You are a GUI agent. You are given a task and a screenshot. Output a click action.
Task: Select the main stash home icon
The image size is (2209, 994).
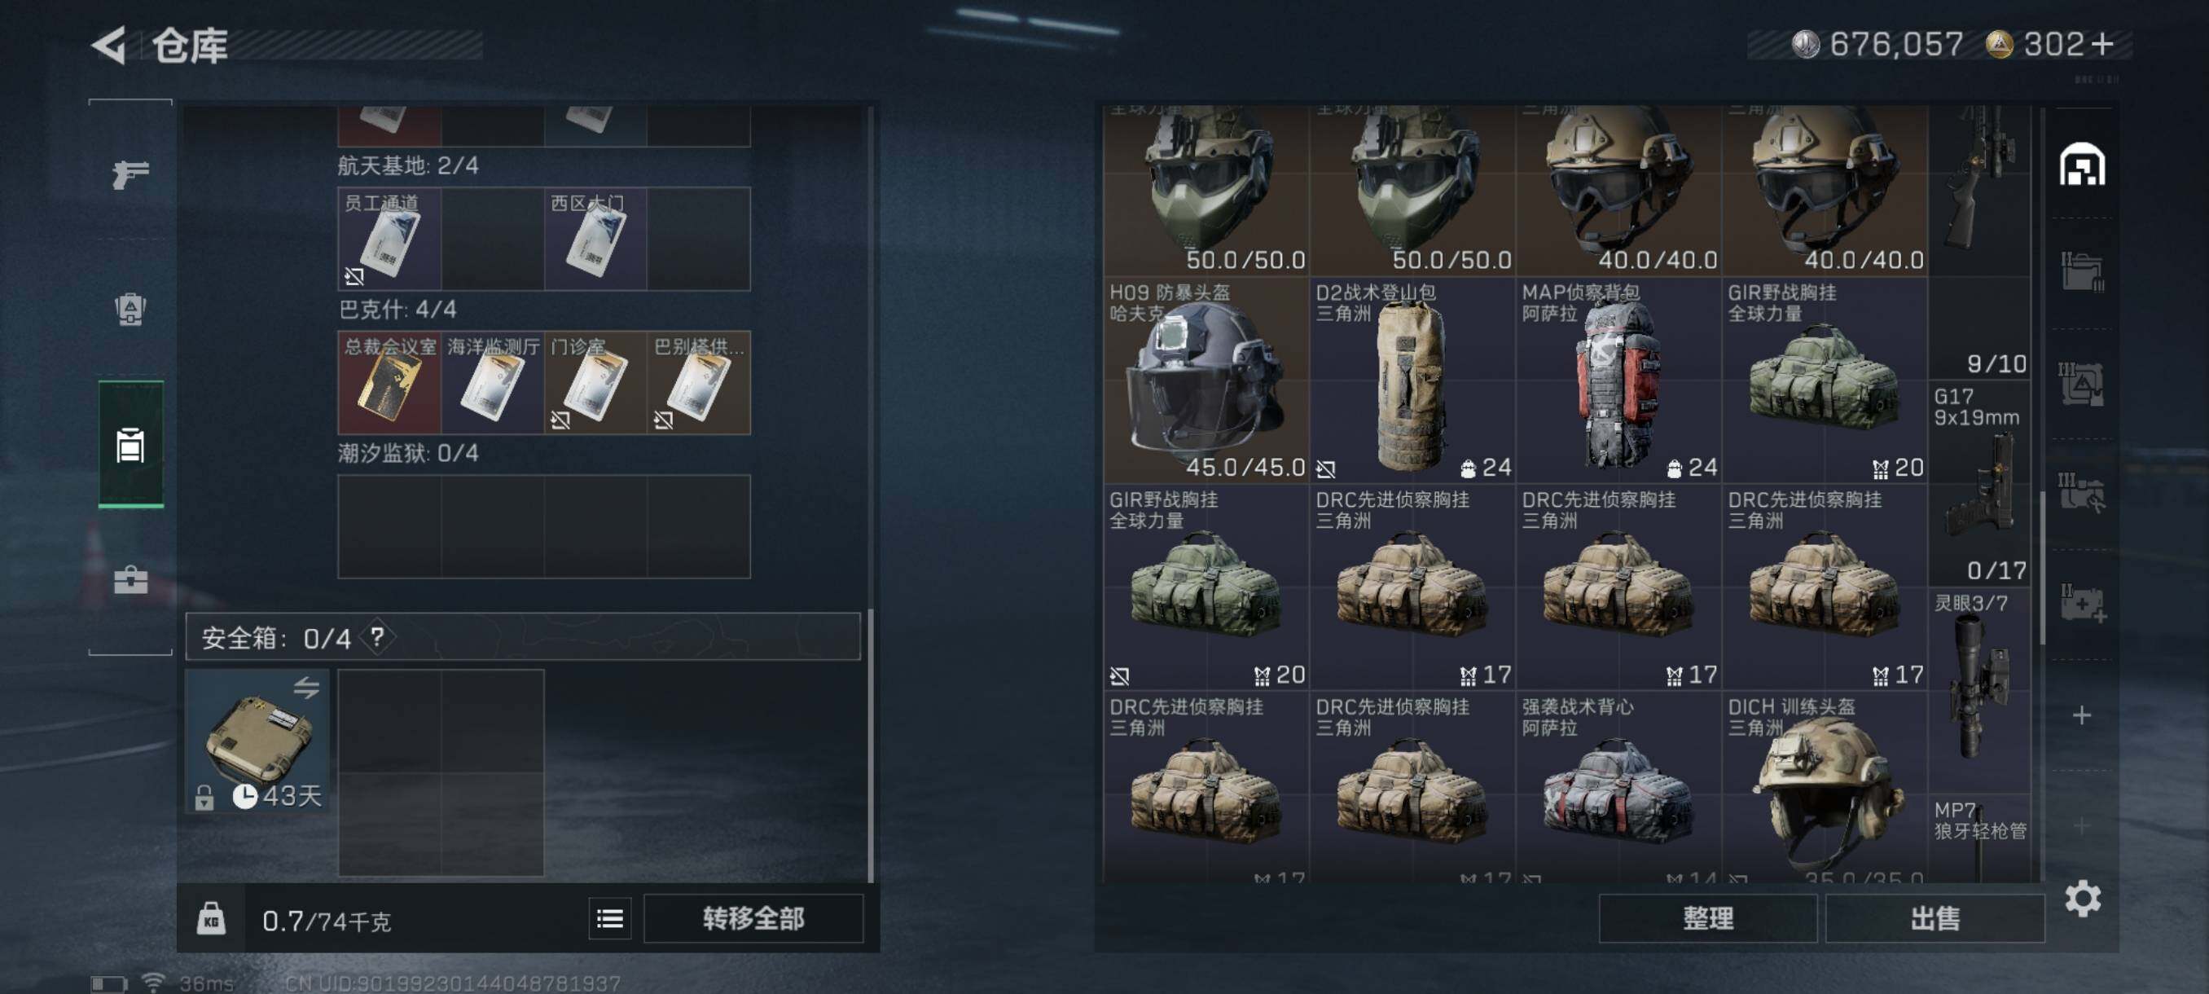pyautogui.click(x=2082, y=165)
